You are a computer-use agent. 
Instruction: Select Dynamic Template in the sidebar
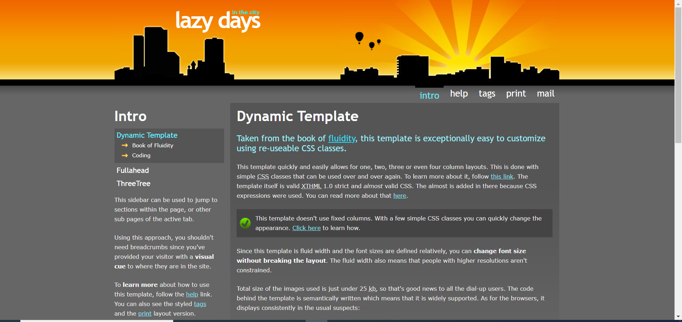(x=147, y=135)
